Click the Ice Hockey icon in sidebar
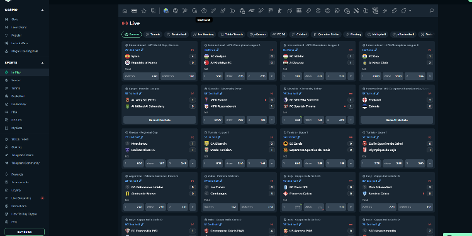This screenshot has height=236, width=472. (7, 104)
